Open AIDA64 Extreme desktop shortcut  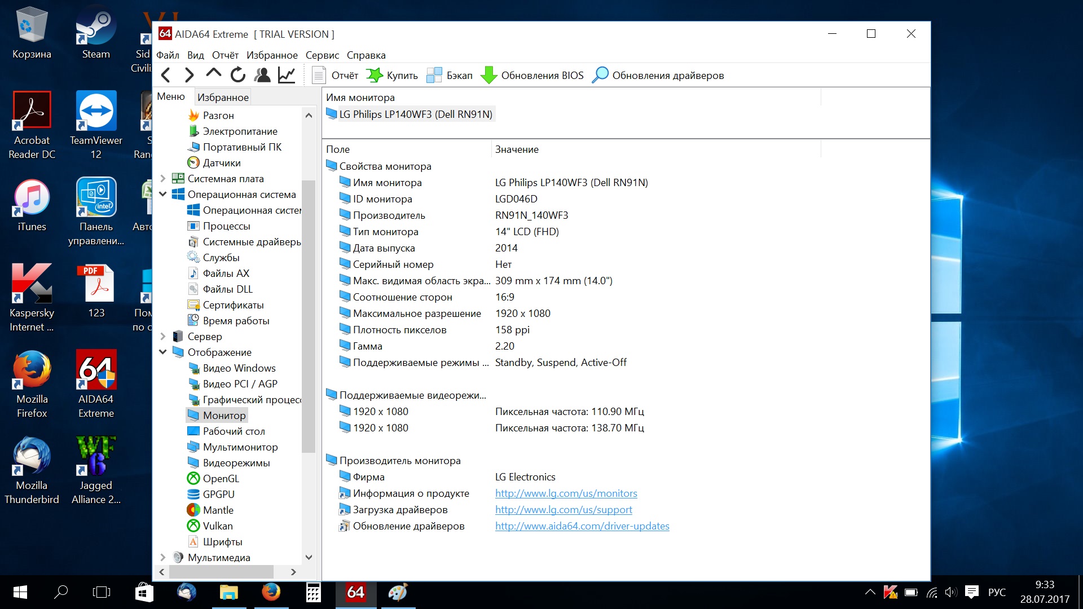click(96, 384)
